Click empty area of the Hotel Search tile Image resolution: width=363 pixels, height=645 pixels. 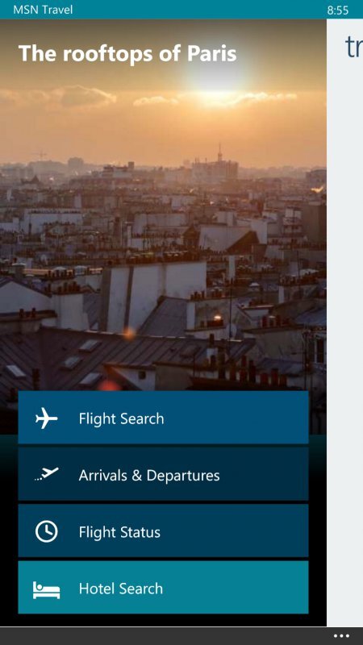coord(247,588)
